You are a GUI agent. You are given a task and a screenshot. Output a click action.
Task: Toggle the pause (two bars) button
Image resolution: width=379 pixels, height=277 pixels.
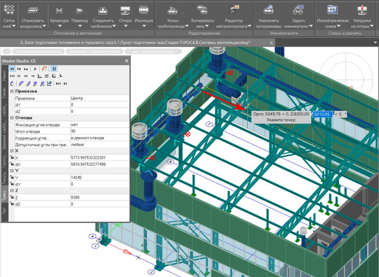[54, 69]
